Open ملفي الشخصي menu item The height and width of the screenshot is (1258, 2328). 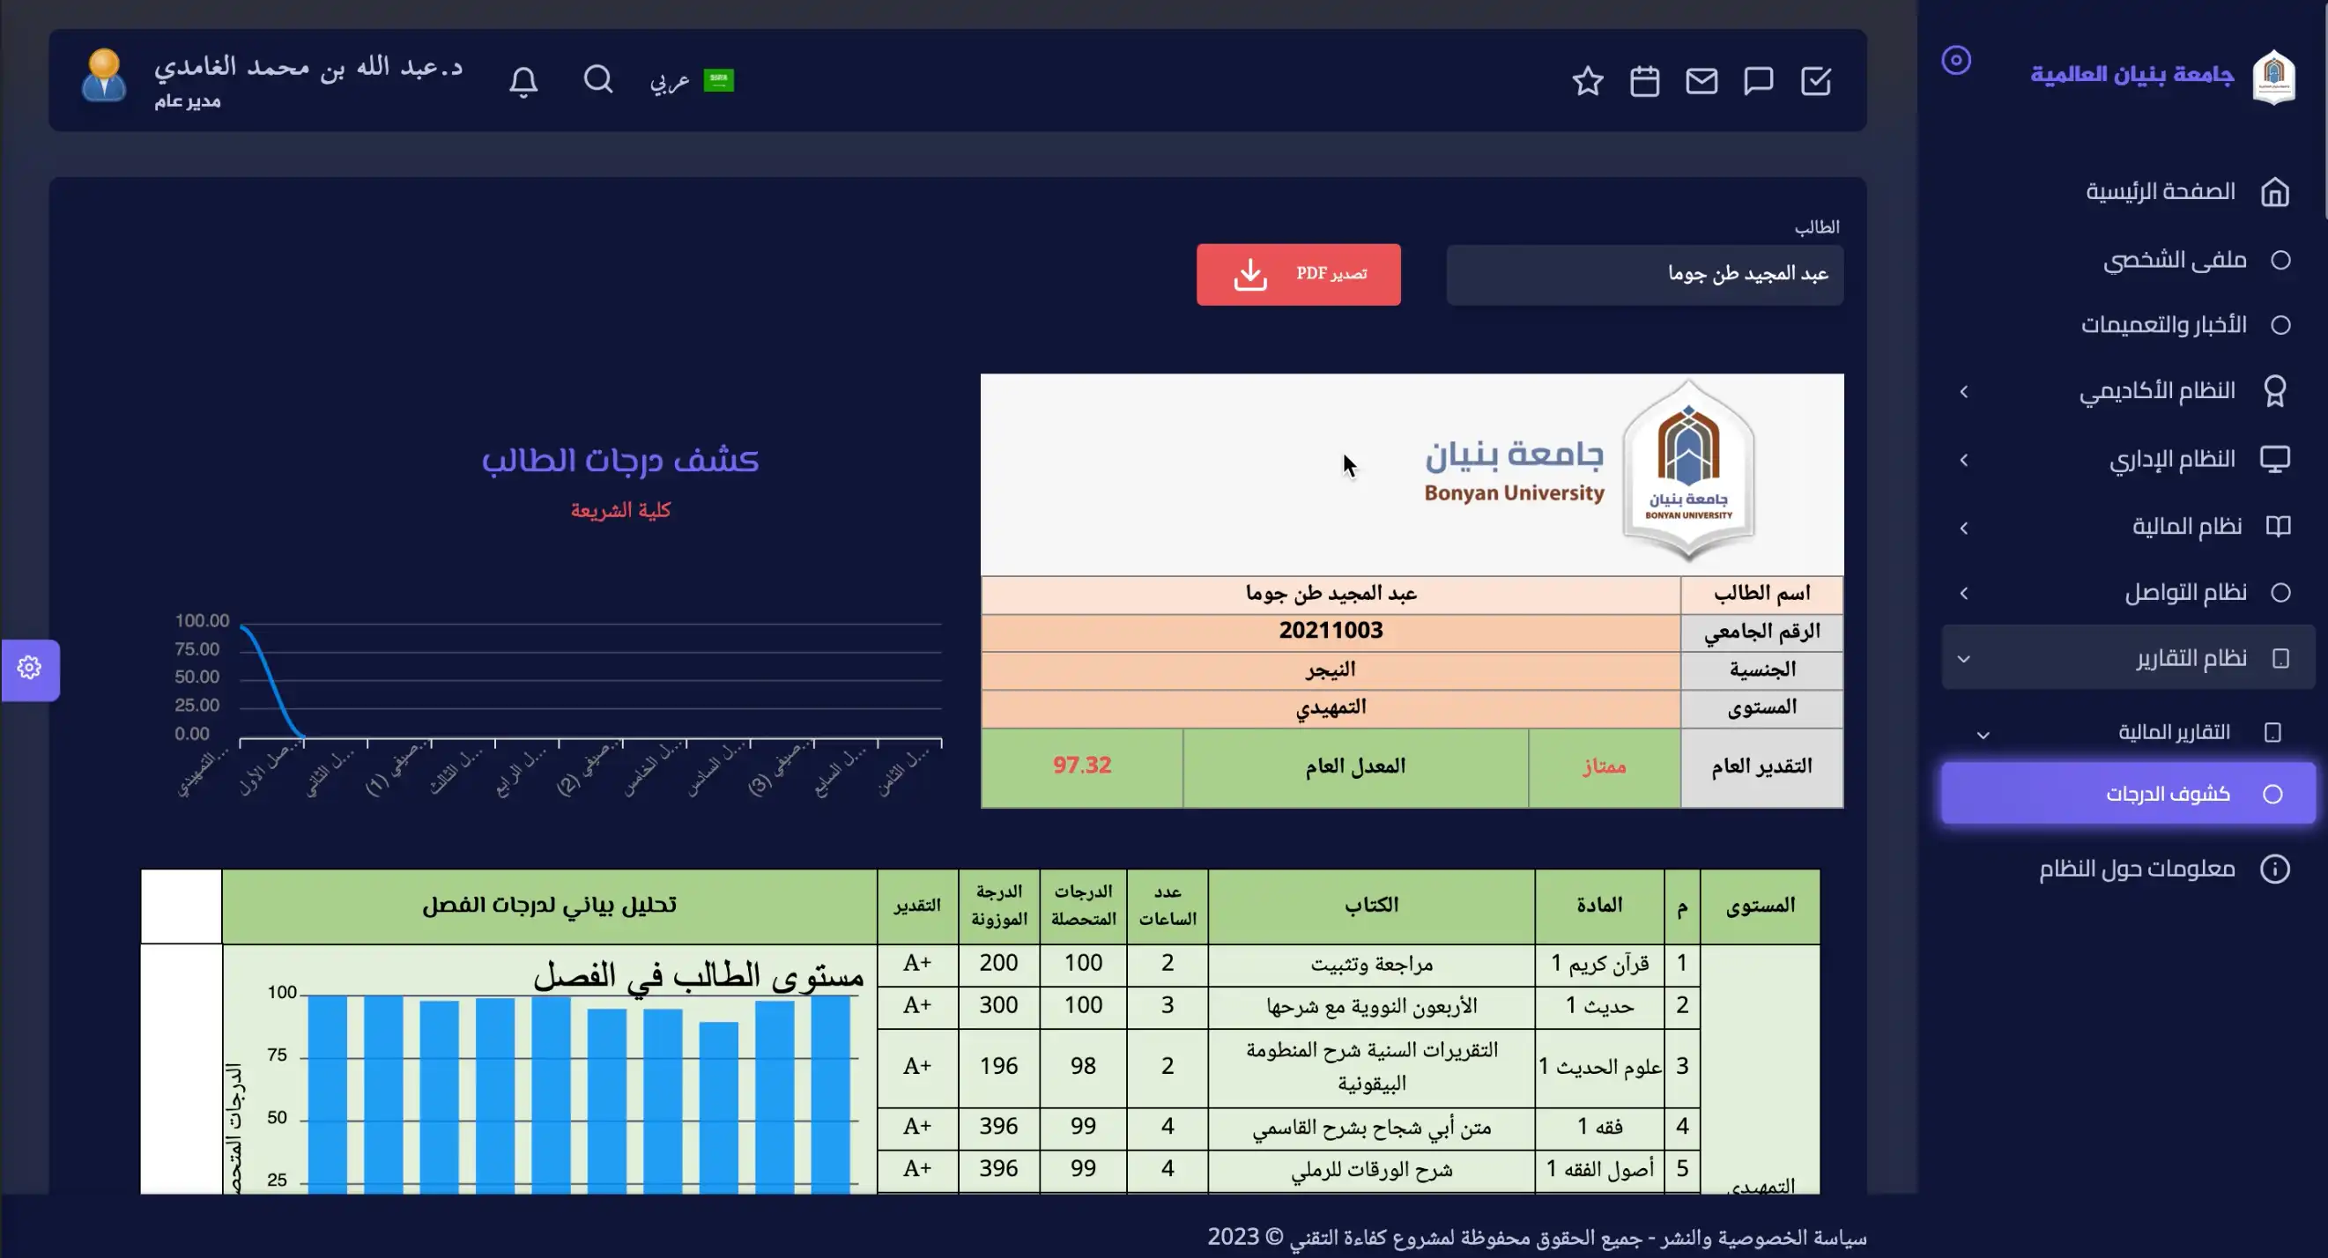pos(2129,260)
